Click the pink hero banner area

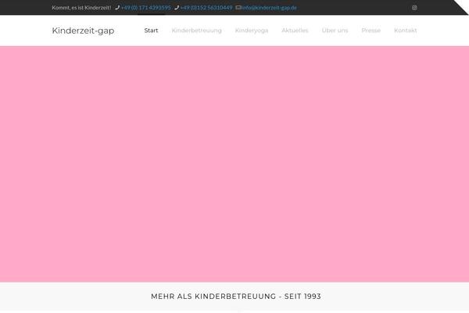click(234, 164)
